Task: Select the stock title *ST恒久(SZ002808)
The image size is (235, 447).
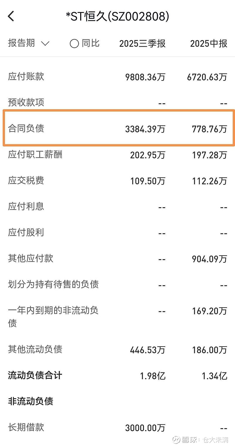Action: [117, 16]
